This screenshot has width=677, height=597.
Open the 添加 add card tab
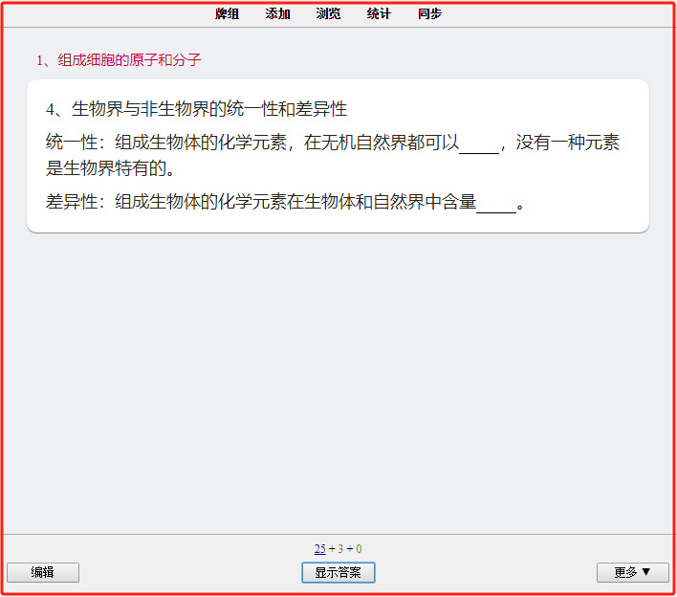coord(277,13)
